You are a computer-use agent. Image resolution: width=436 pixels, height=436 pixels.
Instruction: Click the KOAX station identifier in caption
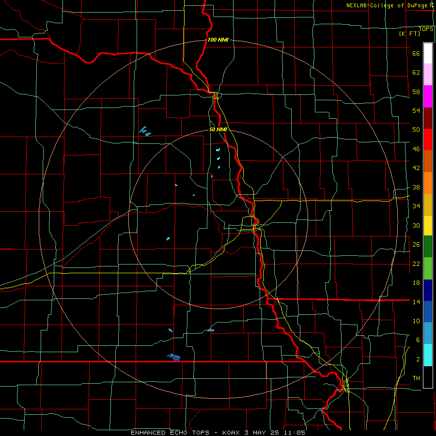pyautogui.click(x=232, y=433)
